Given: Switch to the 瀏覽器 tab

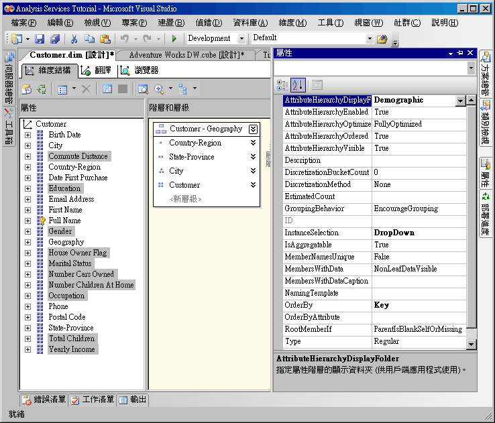Looking at the screenshot, I should click(140, 70).
